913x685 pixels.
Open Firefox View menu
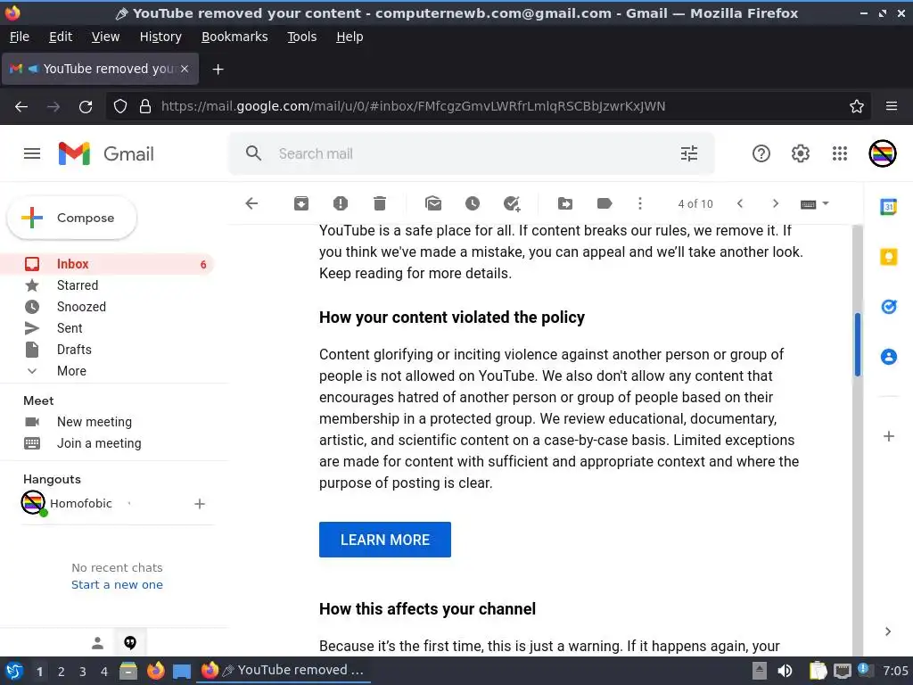click(x=105, y=37)
